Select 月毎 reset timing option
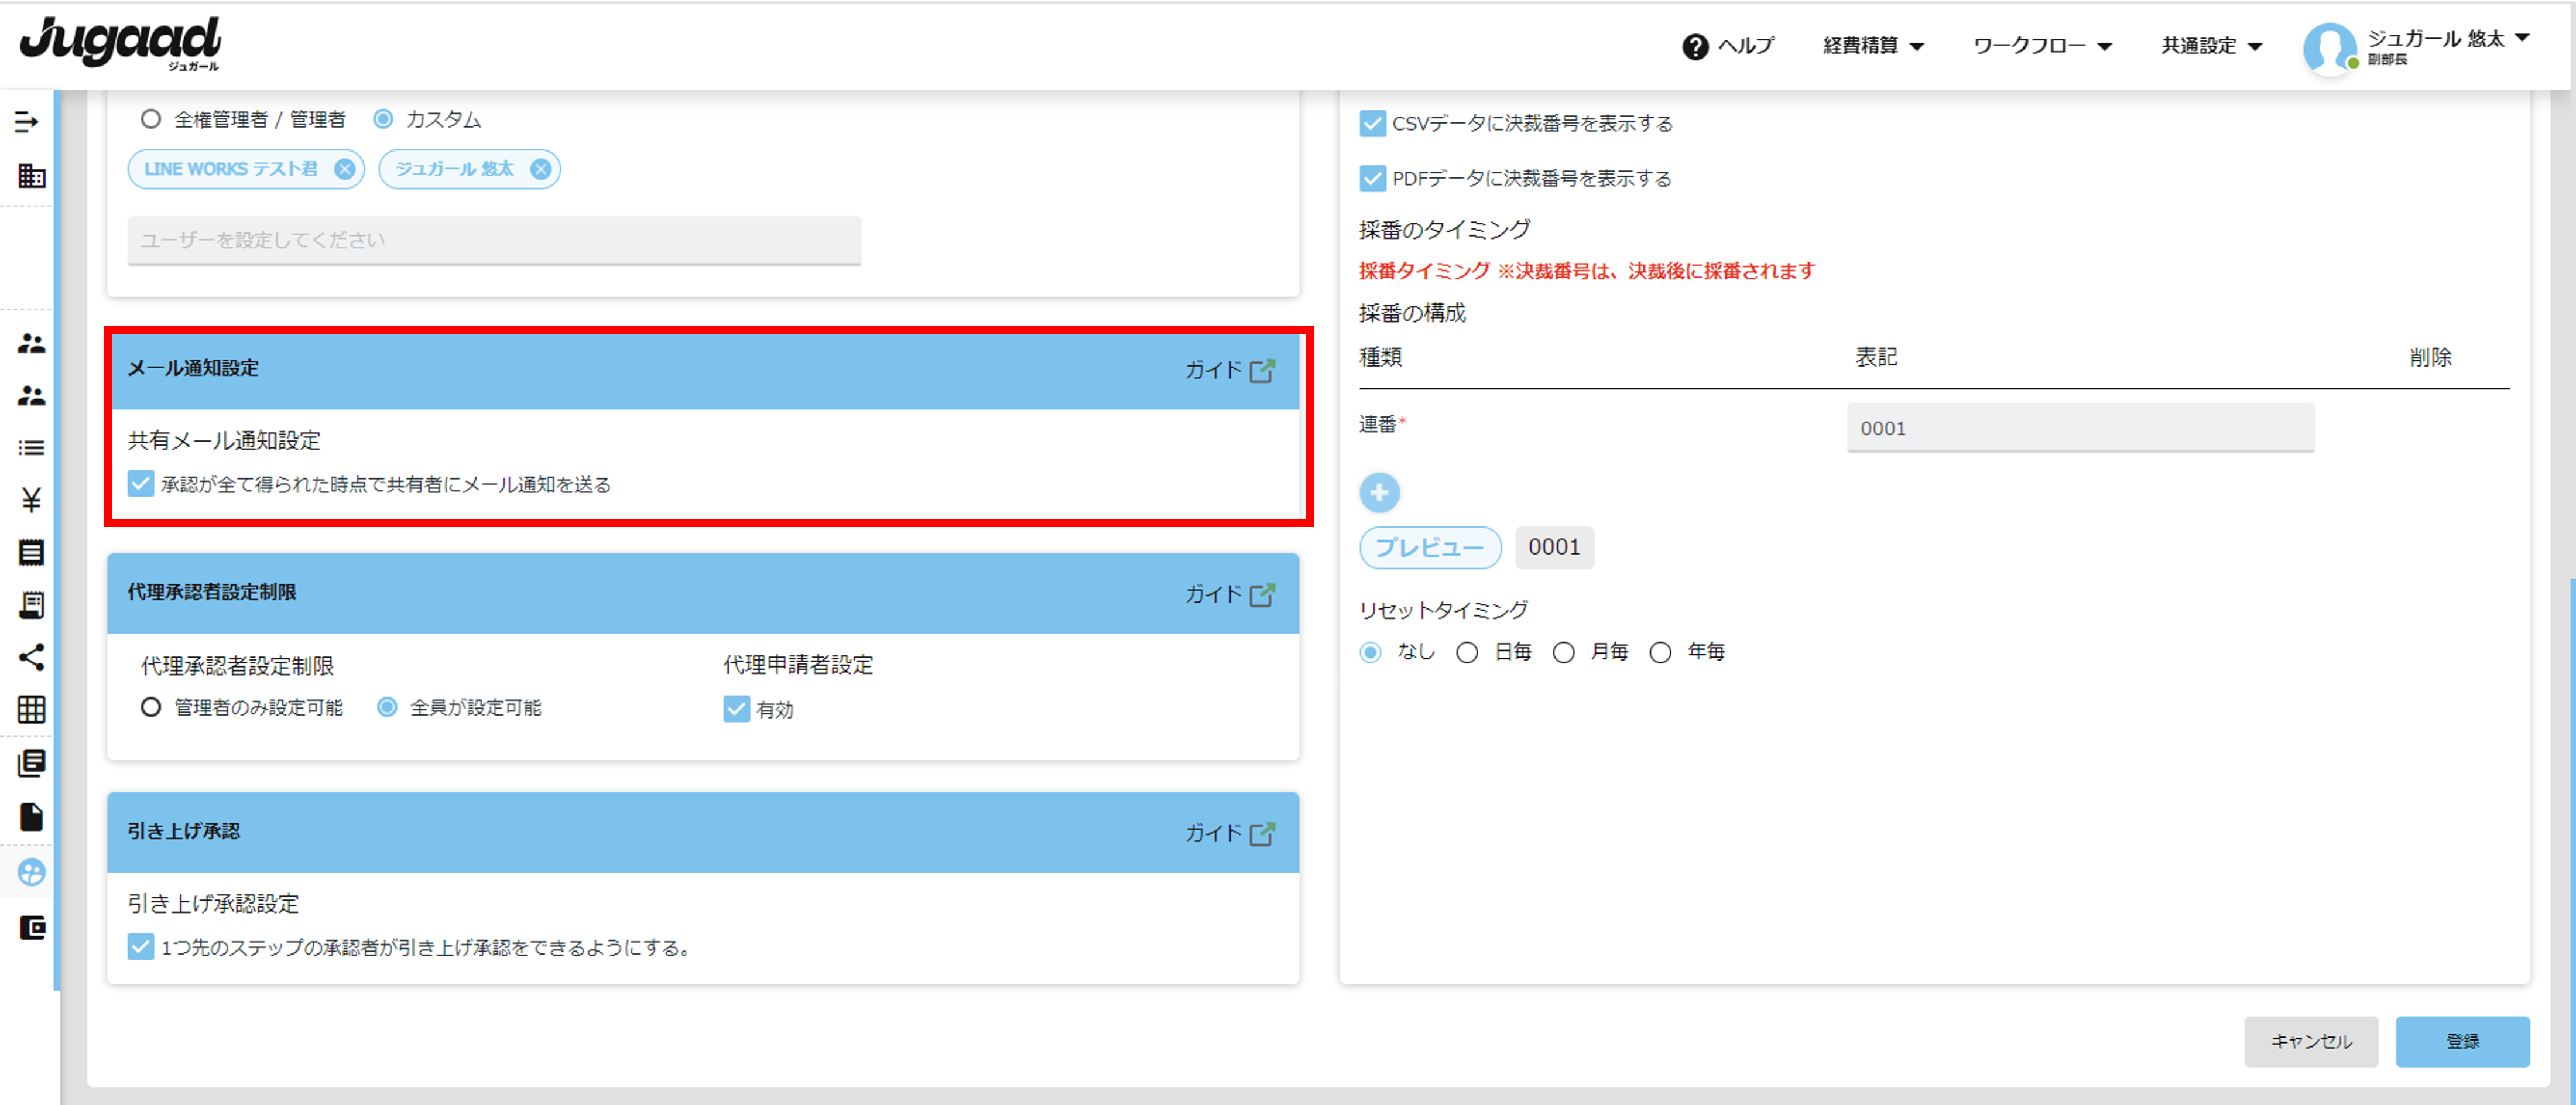The image size is (2576, 1105). click(x=1564, y=652)
